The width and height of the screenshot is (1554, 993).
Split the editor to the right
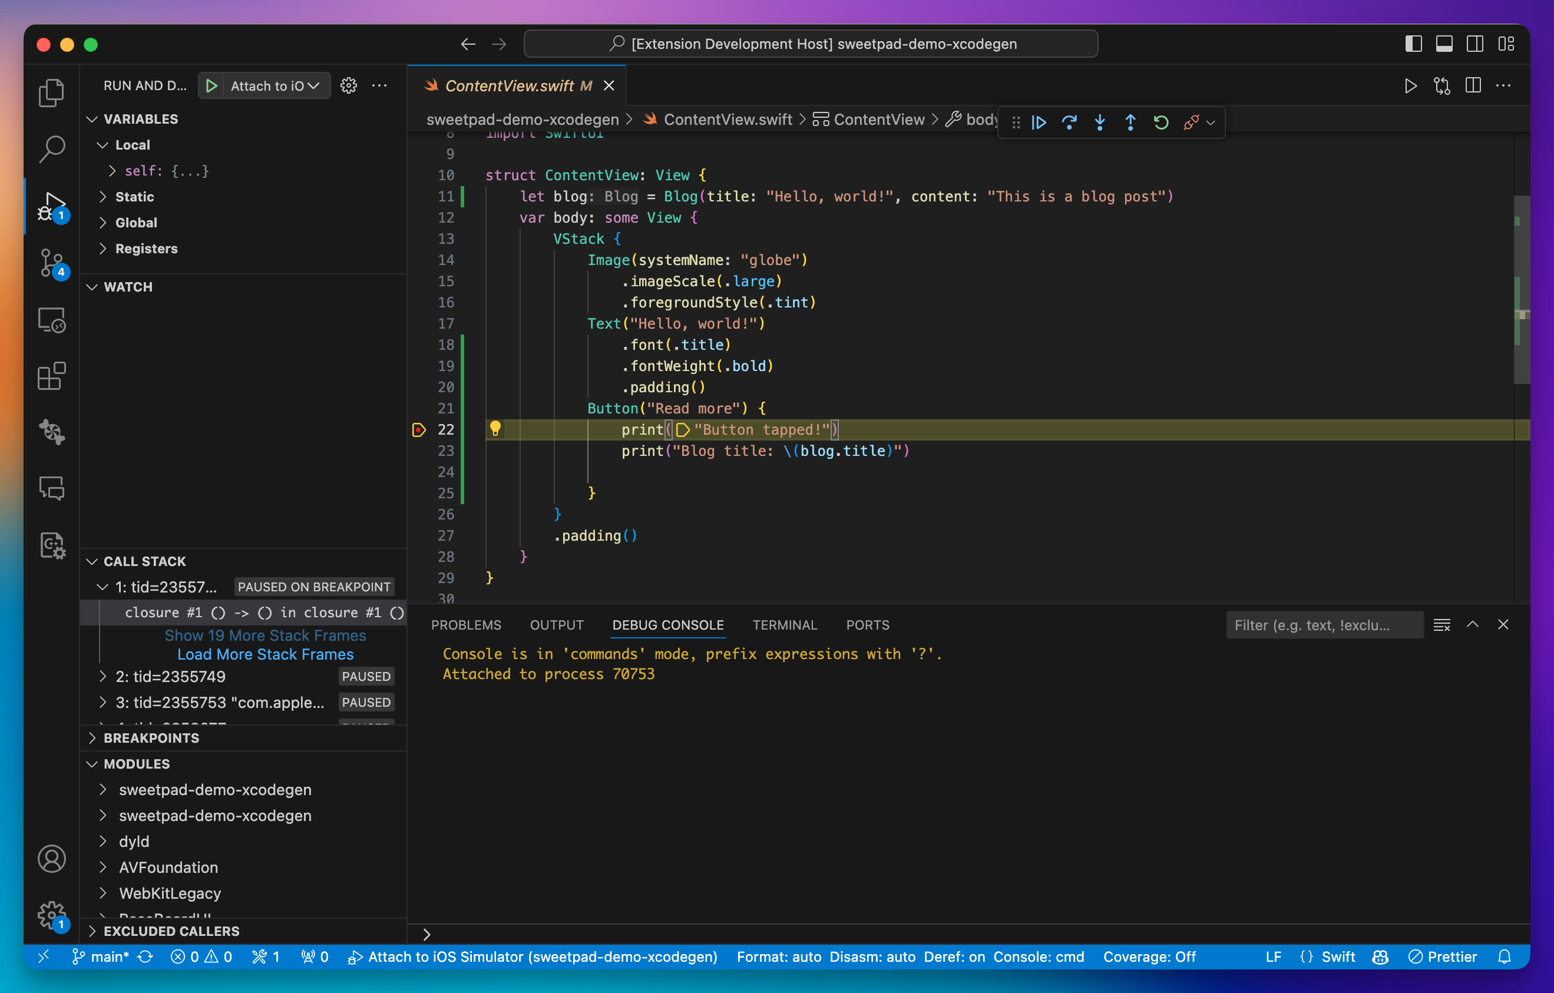tap(1473, 85)
